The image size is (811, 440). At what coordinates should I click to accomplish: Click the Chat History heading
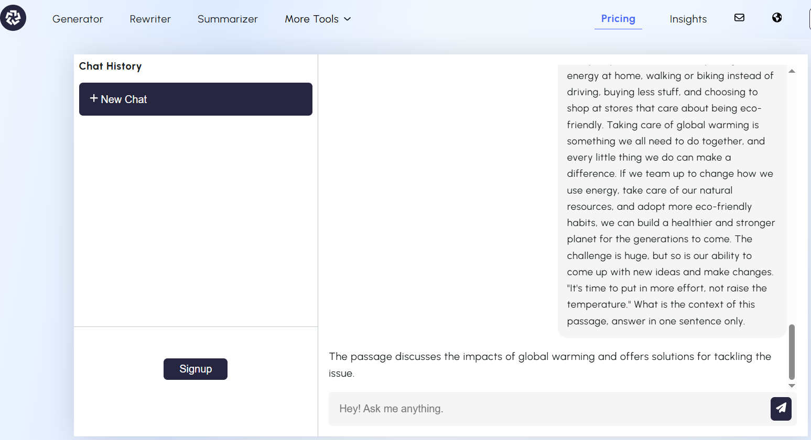click(x=110, y=66)
